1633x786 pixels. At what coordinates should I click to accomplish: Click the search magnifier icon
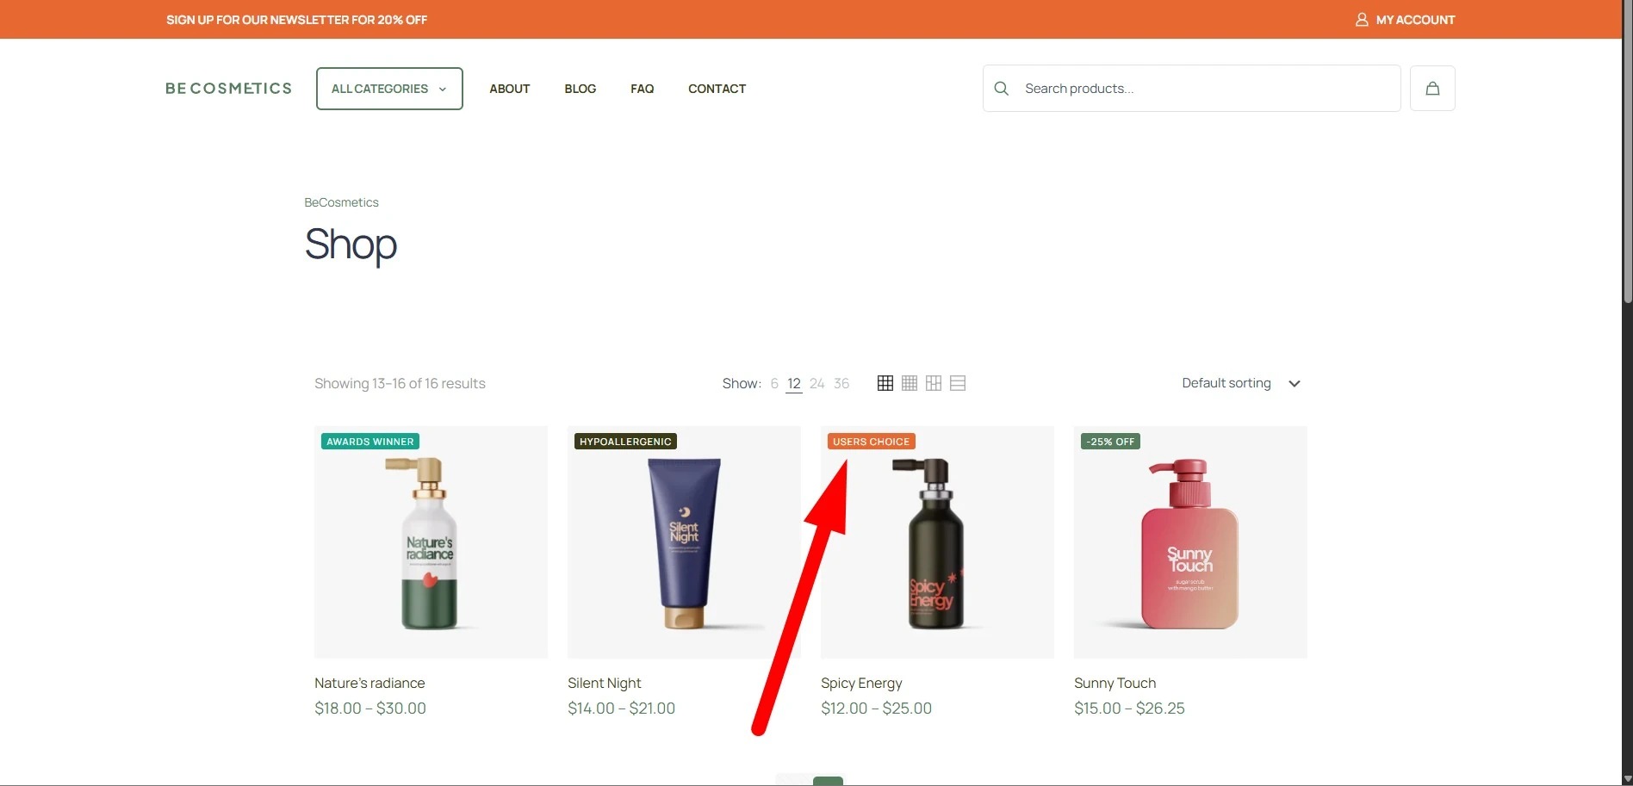coord(1001,89)
